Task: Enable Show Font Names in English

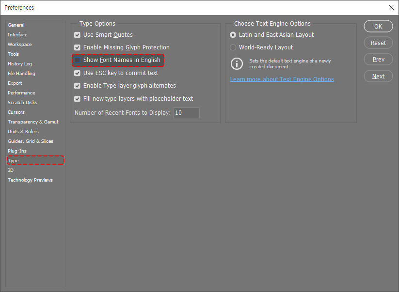Action: click(77, 60)
